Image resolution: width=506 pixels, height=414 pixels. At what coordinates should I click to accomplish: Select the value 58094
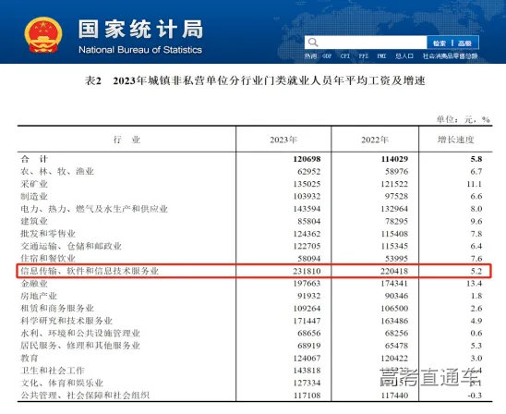pyautogui.click(x=308, y=259)
